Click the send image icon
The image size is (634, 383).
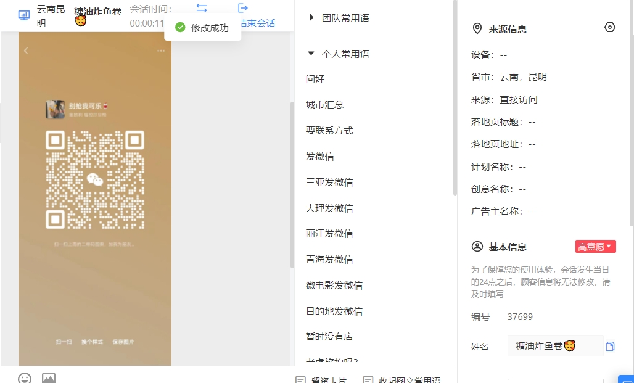click(x=49, y=379)
